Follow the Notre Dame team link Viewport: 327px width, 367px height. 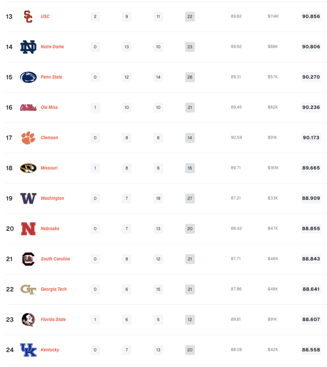tap(52, 47)
